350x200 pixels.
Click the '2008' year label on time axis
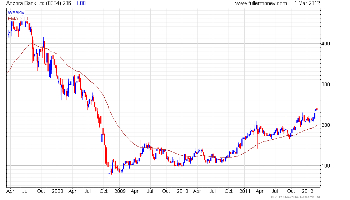(x=57, y=191)
